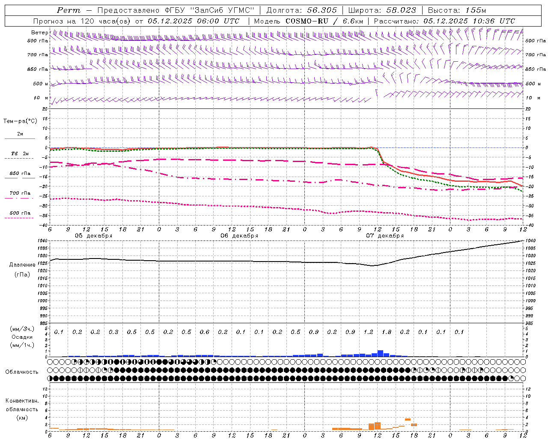548x439 pixels.
Task: Click the tallest orange convective cloud bar
Action: point(378,426)
